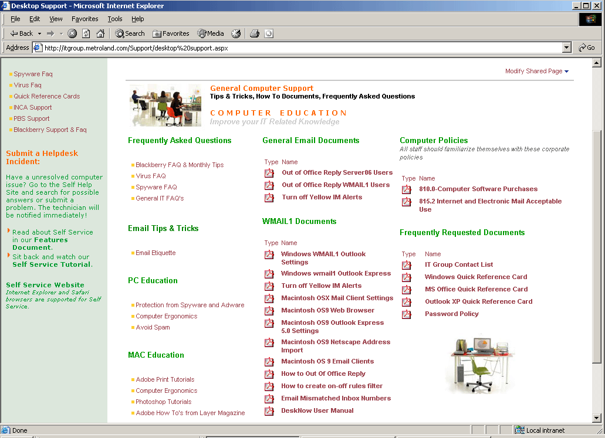Screen dimensions: 605x438
Task: Click the vertical scrollbar thumb
Action: [x=597, y=247]
